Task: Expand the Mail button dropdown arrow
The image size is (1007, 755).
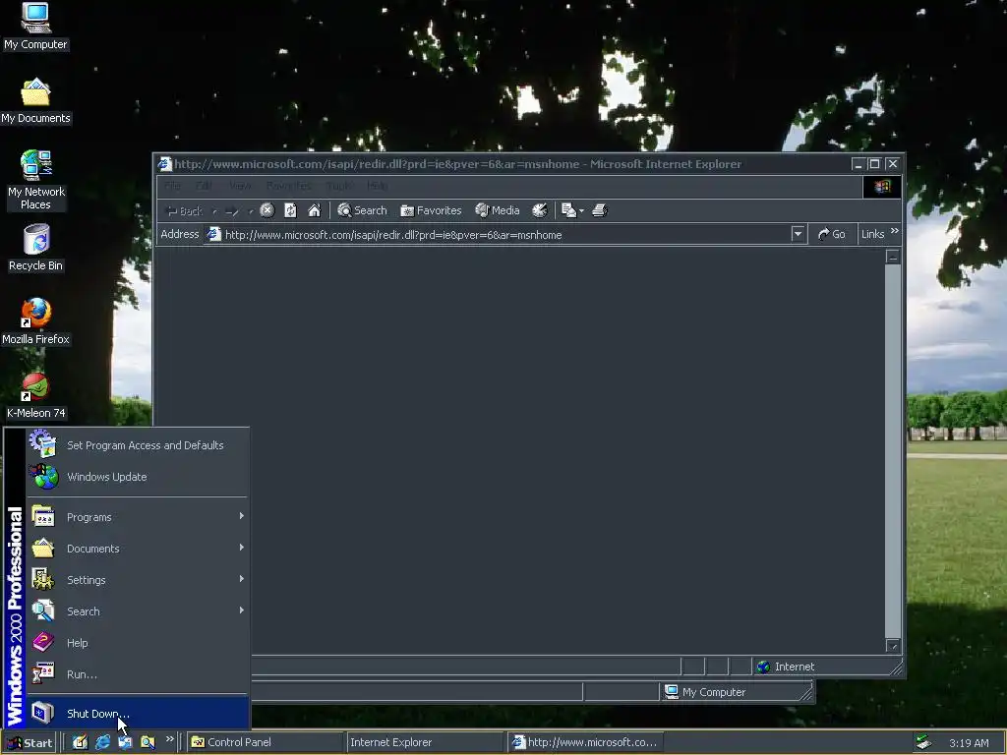Action: pyautogui.click(x=581, y=210)
